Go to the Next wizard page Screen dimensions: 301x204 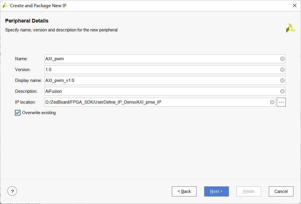coord(216,191)
